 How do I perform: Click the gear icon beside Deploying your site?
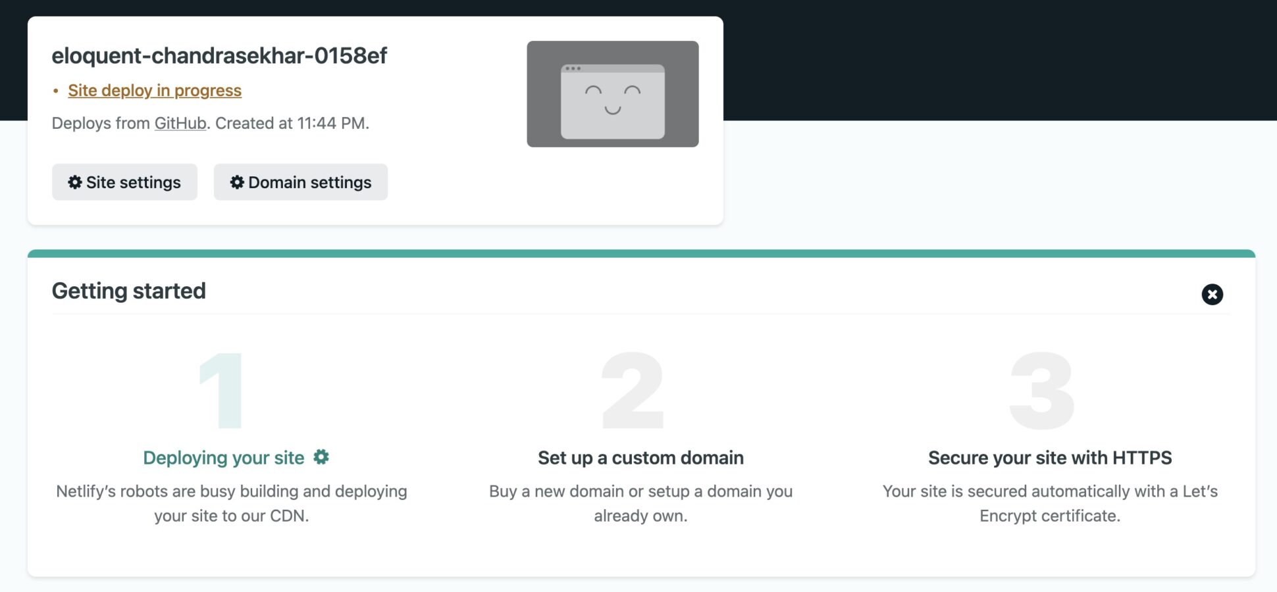[321, 457]
